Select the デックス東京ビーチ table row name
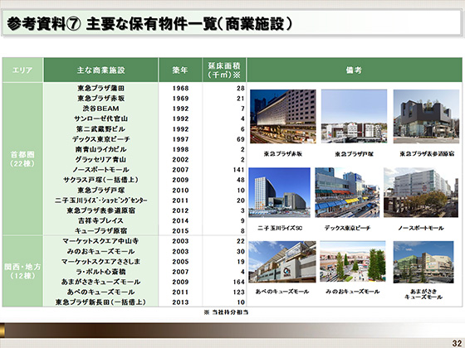This screenshot has height=348, width=465. click(100, 139)
